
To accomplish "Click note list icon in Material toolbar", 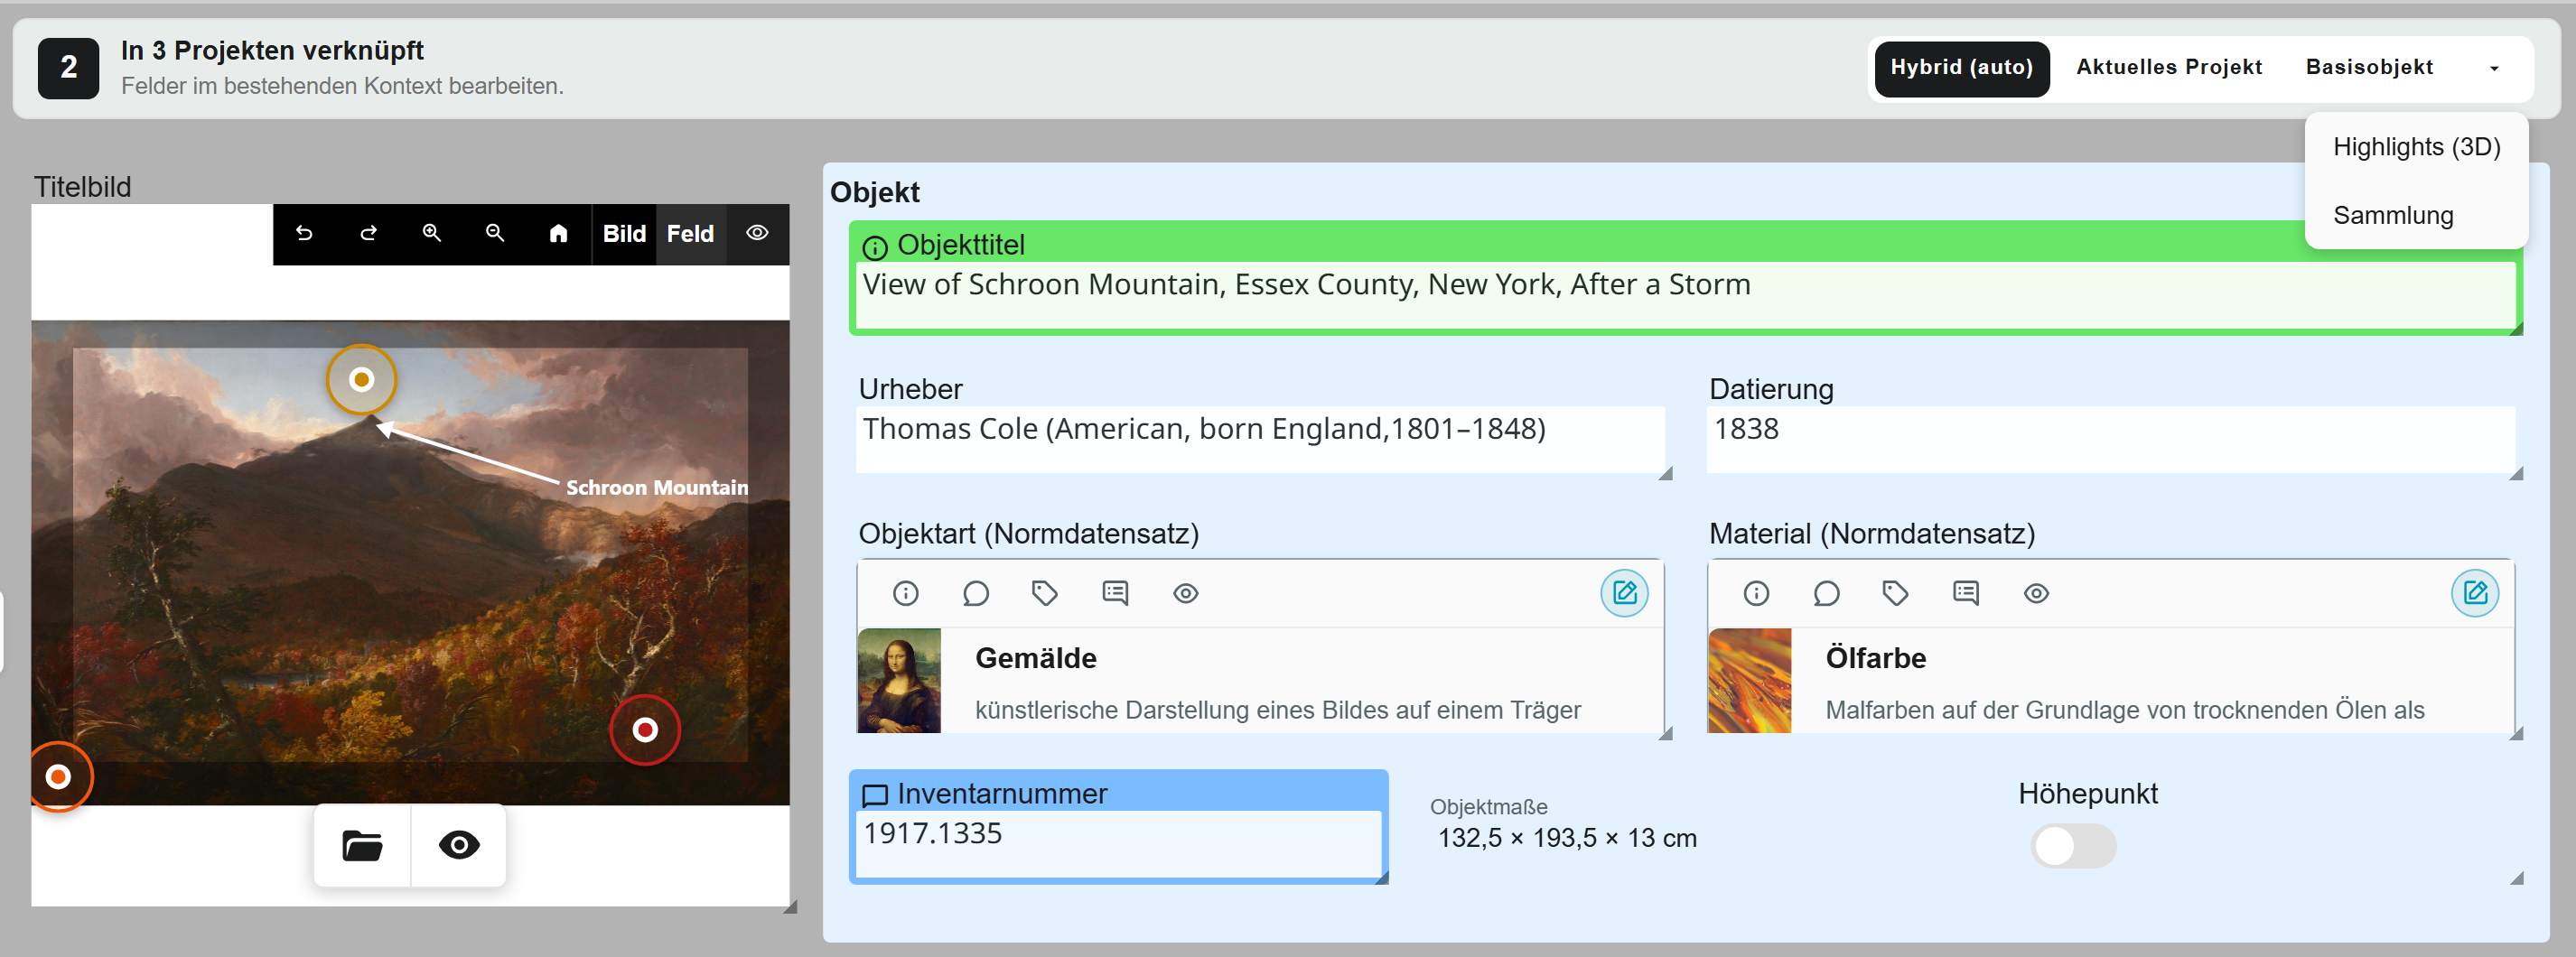I will 1965,593.
